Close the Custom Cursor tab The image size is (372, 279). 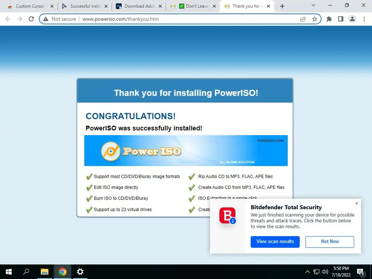(52, 6)
